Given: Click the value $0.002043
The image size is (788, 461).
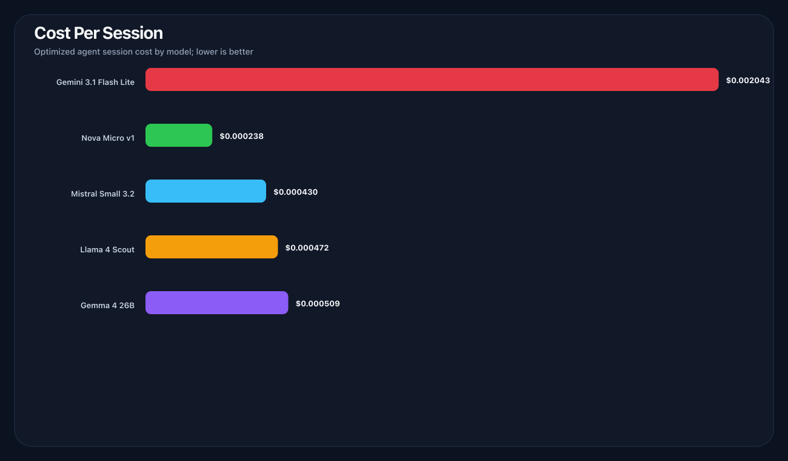Looking at the screenshot, I should click(748, 80).
